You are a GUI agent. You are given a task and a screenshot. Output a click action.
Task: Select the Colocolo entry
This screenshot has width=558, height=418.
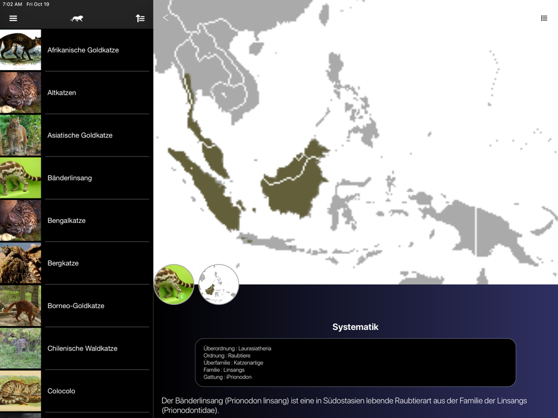76,391
